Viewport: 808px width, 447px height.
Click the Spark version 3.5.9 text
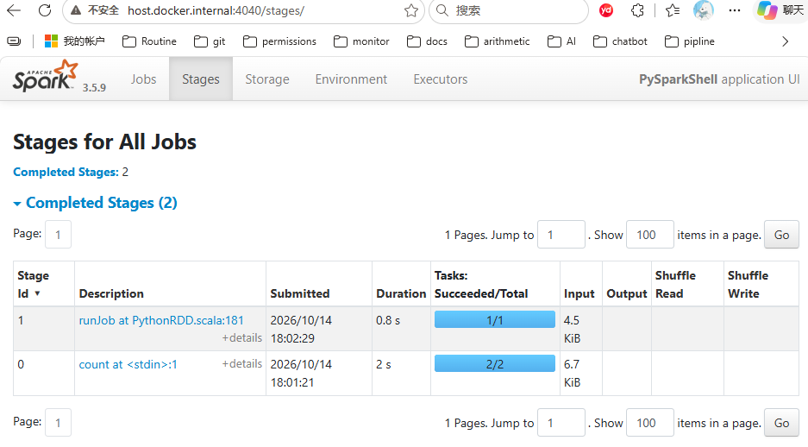coord(94,88)
